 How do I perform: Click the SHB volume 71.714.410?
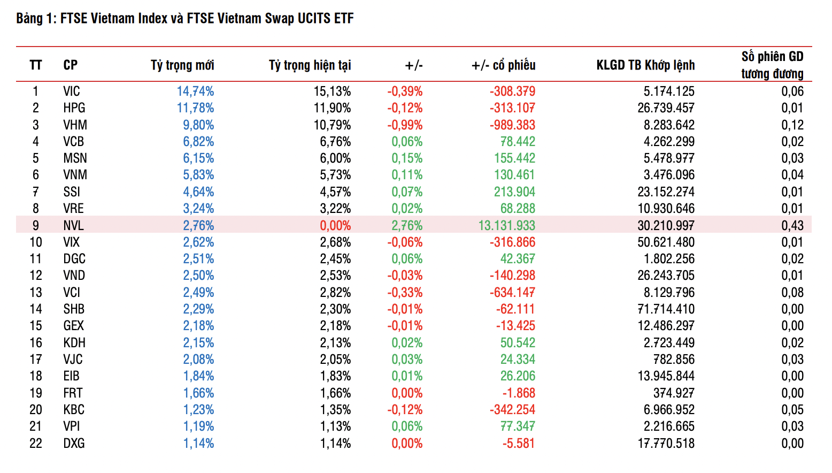click(666, 309)
